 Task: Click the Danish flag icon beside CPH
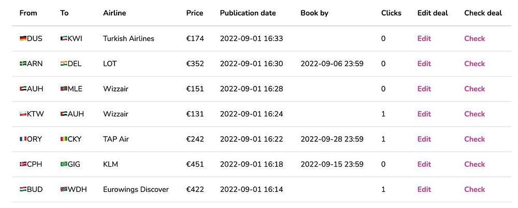[23, 164]
